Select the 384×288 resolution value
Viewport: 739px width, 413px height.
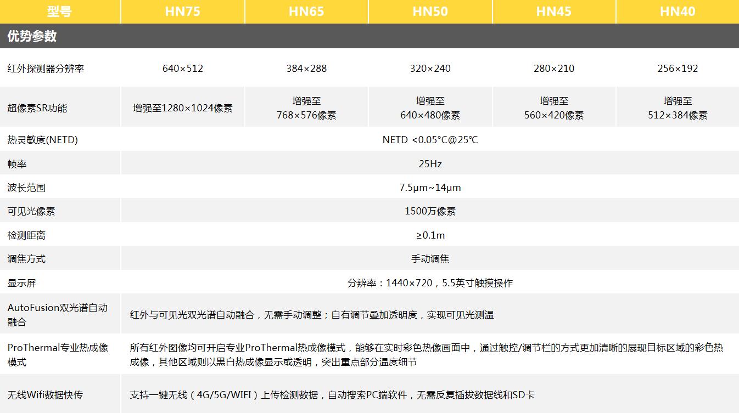coord(306,69)
